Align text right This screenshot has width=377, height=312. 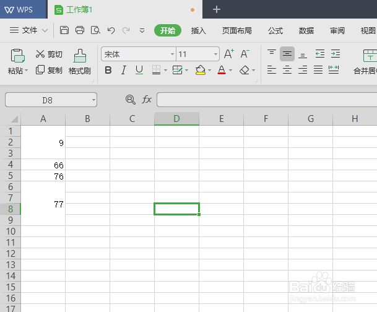click(303, 70)
